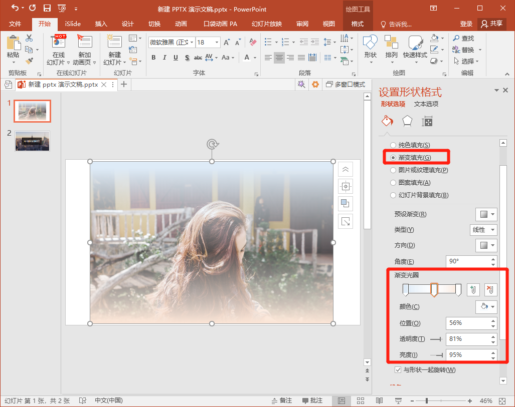Open the Effects pentagon icon tab
Screen dimensions: 515x407
click(x=407, y=121)
